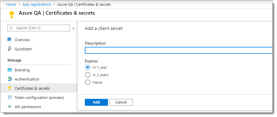277x117 pixels.
Task: Click the Quickstart lightning icon
Action: (x=10, y=49)
